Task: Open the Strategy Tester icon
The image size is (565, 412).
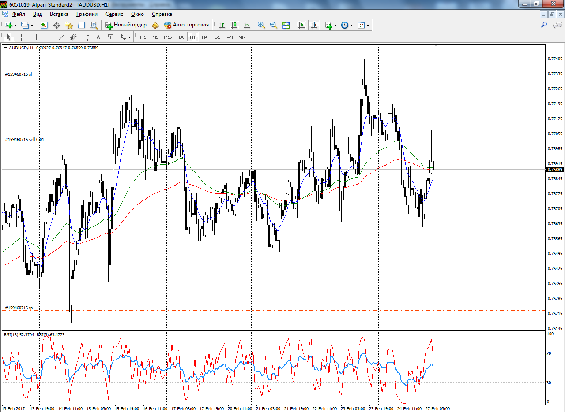Action: (x=94, y=25)
